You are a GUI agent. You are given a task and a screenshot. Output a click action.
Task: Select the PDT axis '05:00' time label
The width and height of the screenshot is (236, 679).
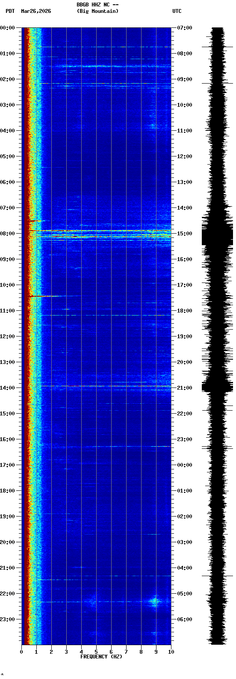pyautogui.click(x=7, y=156)
